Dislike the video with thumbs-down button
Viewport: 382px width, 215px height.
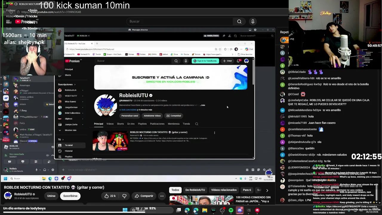coord(124,196)
